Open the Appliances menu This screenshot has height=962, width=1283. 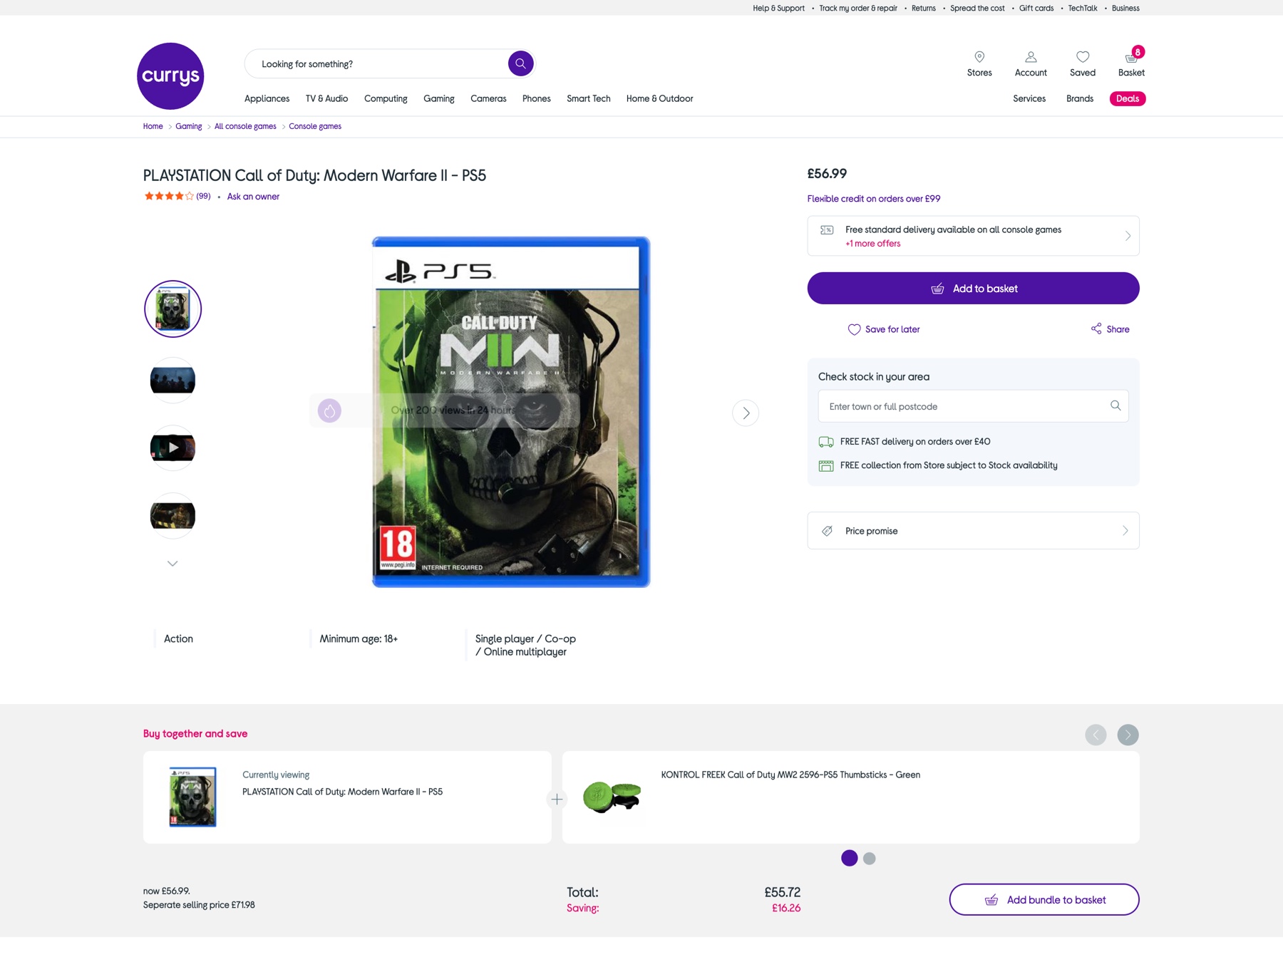click(267, 98)
